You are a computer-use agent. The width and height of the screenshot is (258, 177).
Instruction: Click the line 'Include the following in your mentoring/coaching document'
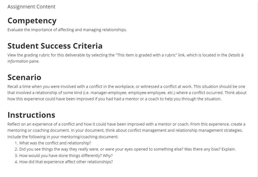[63, 137]
